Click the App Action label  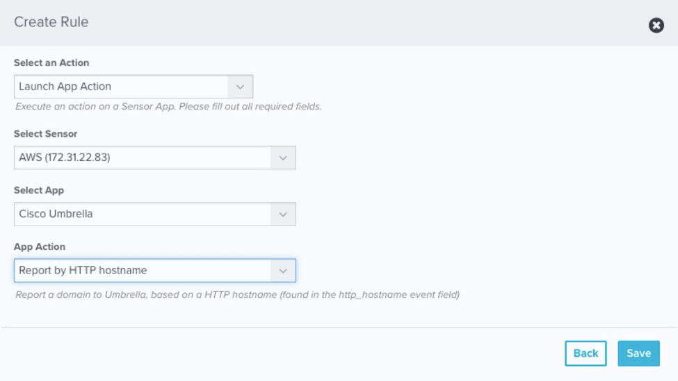40,247
